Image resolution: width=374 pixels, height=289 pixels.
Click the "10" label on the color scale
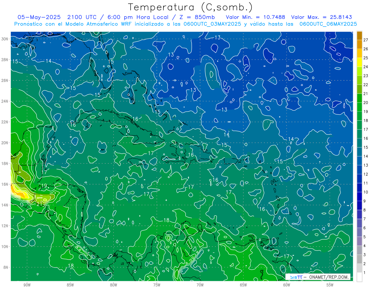[x=366, y=192]
